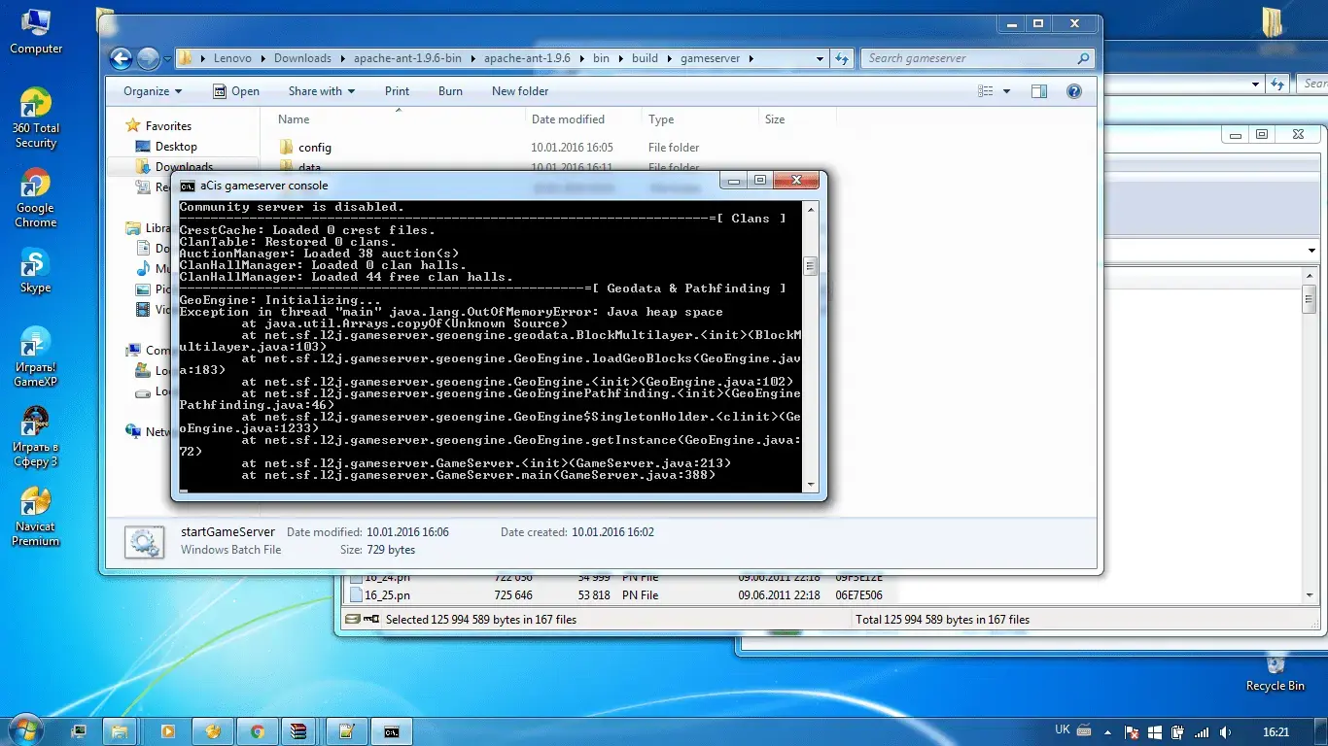Refresh the gameserver folder view
Image resolution: width=1328 pixels, height=746 pixels.
point(842,58)
